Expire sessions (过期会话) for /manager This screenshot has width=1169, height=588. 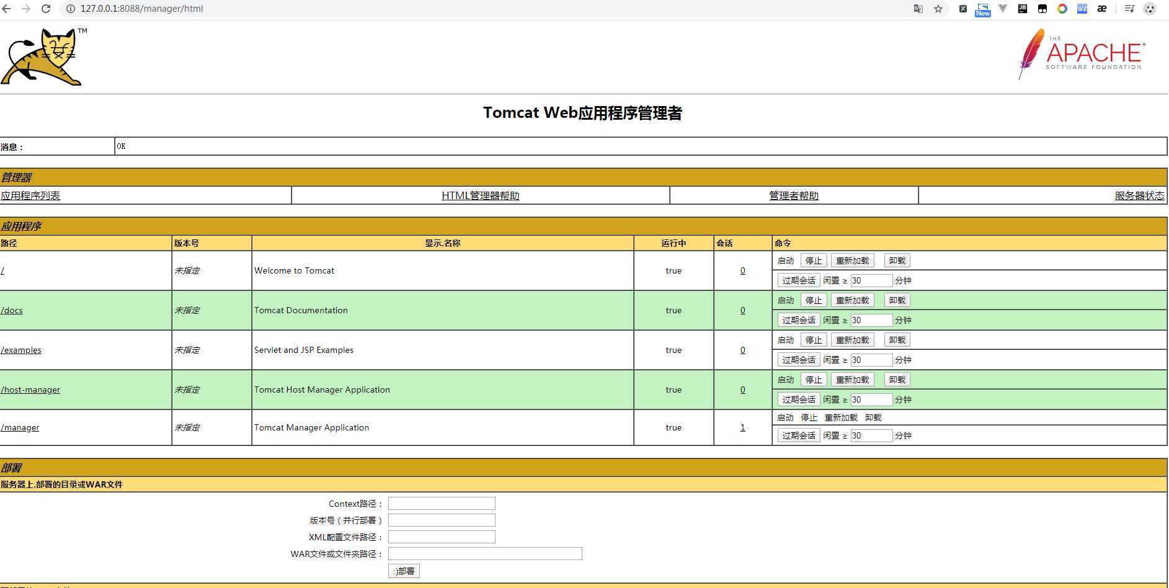pyautogui.click(x=799, y=435)
